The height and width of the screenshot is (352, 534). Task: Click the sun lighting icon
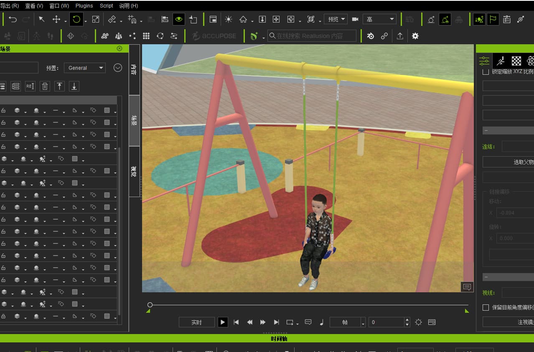click(x=229, y=19)
